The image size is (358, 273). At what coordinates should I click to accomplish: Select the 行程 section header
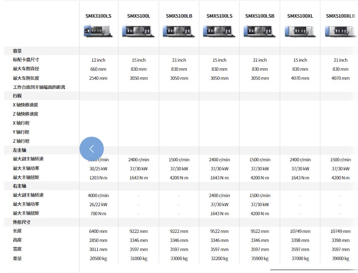tap(17, 96)
